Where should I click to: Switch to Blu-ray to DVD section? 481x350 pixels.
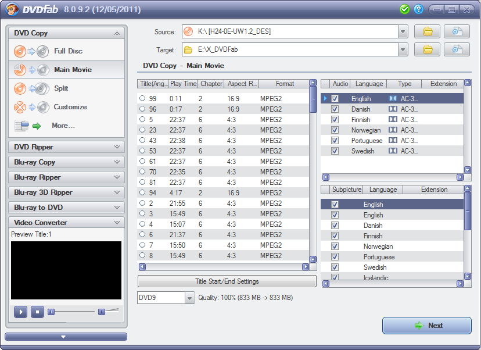[x=66, y=208]
